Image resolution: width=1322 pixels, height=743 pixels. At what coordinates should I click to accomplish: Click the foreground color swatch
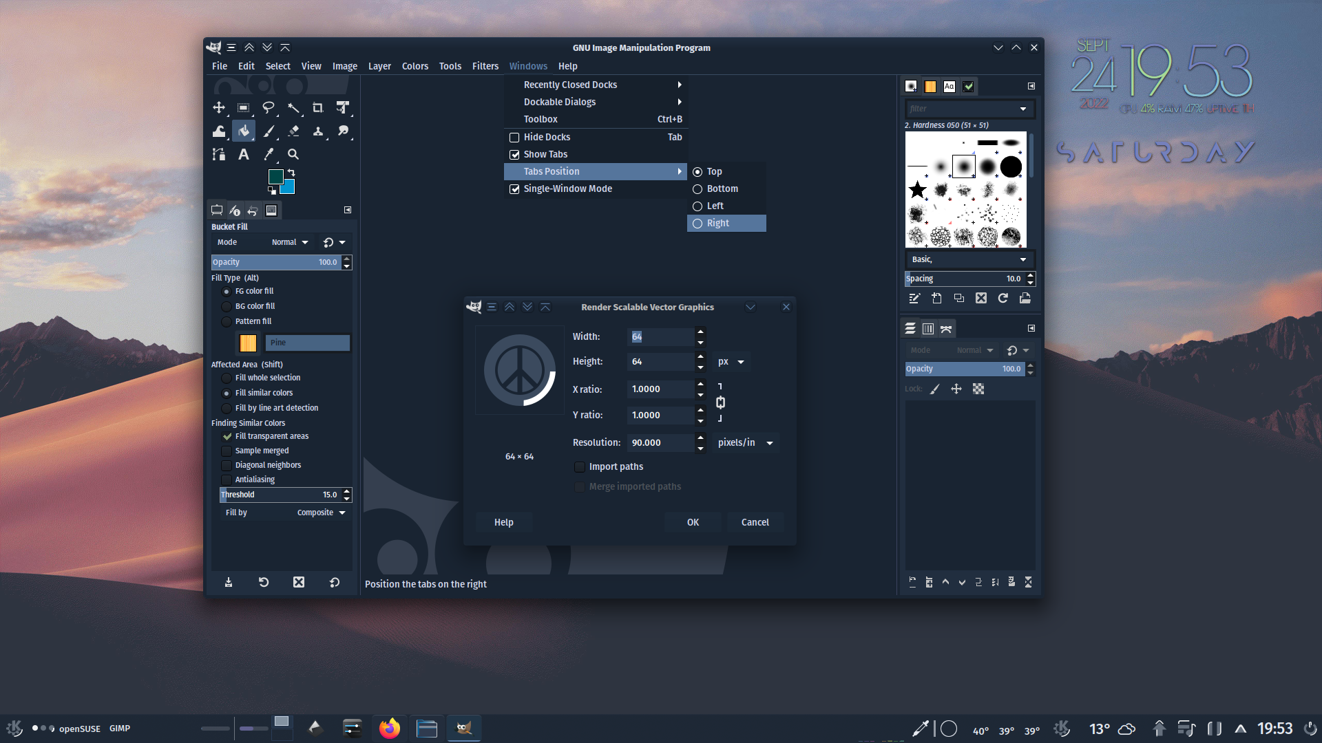click(276, 177)
